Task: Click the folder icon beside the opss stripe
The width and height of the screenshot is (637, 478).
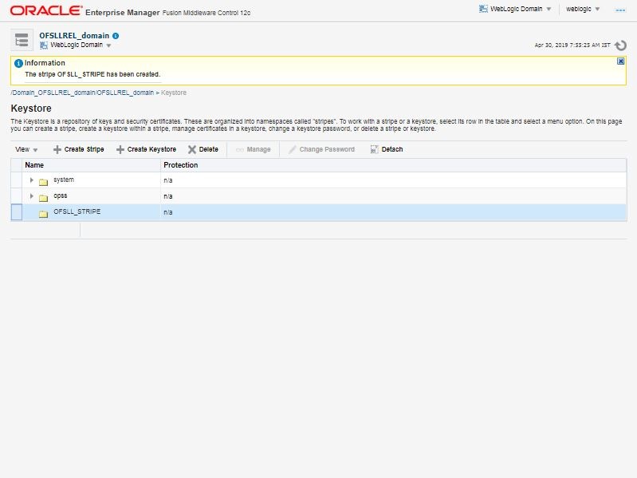Action: coord(44,198)
